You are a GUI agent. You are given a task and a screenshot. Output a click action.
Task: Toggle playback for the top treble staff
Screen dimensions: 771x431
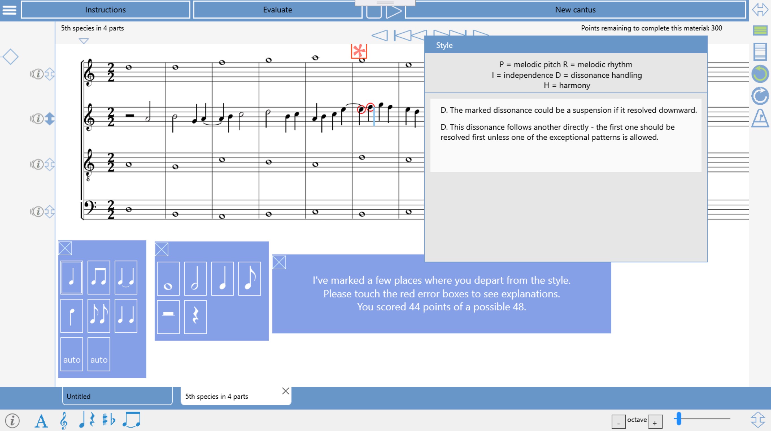click(38, 74)
